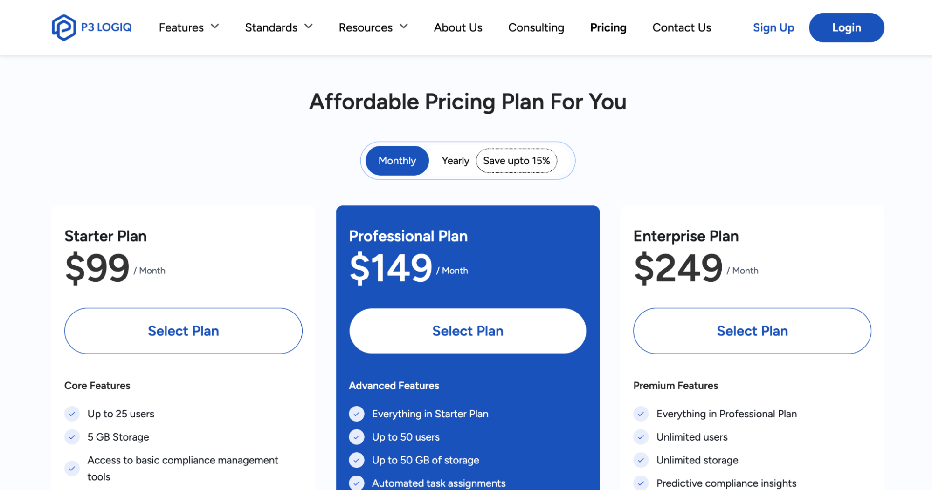Open the Pricing menu item

tap(608, 27)
